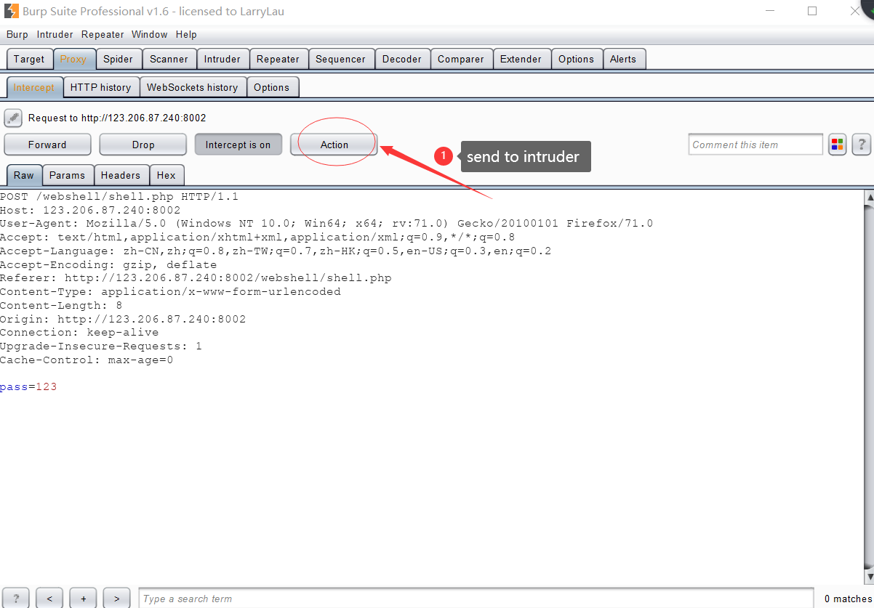Viewport: 874px width, 608px height.
Task: Open the Burp menu
Action: 17,34
